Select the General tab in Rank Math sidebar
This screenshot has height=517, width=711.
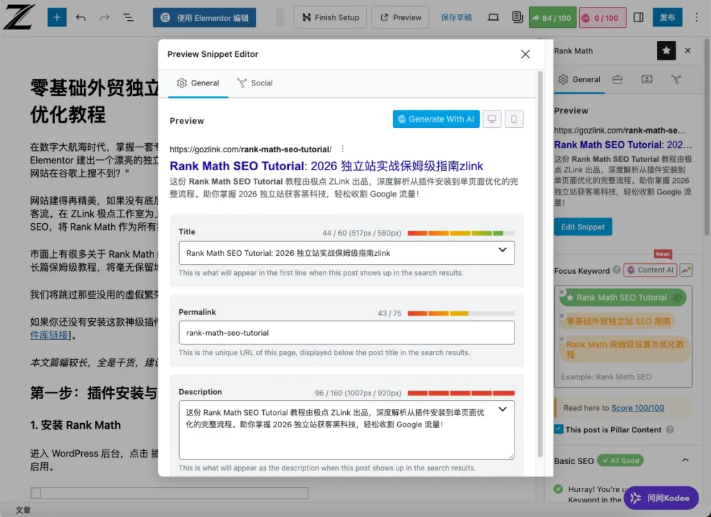[579, 80]
